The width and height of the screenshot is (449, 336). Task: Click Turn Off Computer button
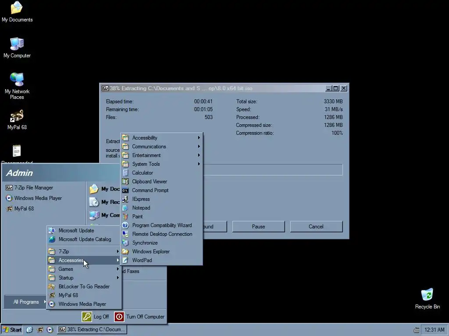pos(139,317)
